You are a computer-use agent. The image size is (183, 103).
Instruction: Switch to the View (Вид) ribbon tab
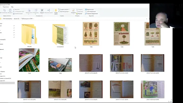coord(12,7)
